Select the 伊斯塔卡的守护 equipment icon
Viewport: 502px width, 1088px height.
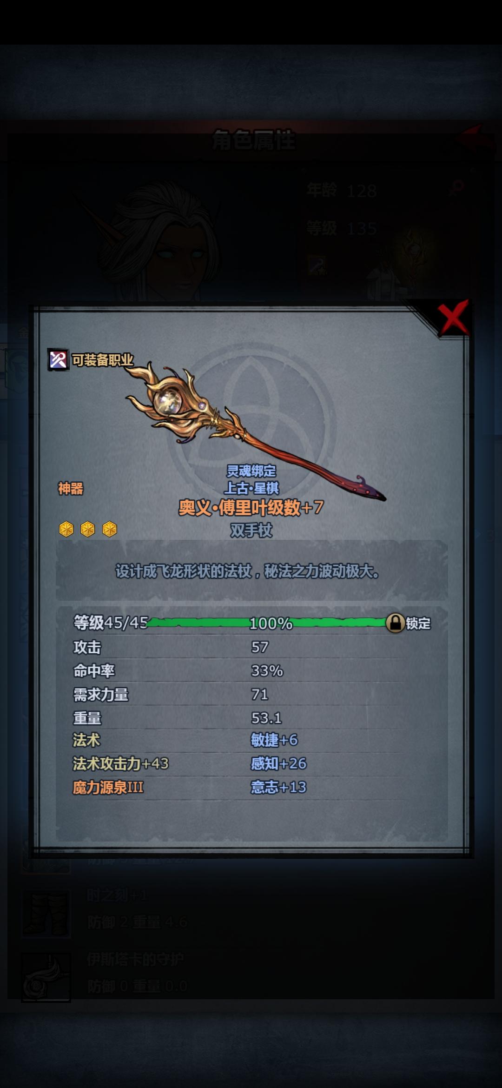click(46, 976)
